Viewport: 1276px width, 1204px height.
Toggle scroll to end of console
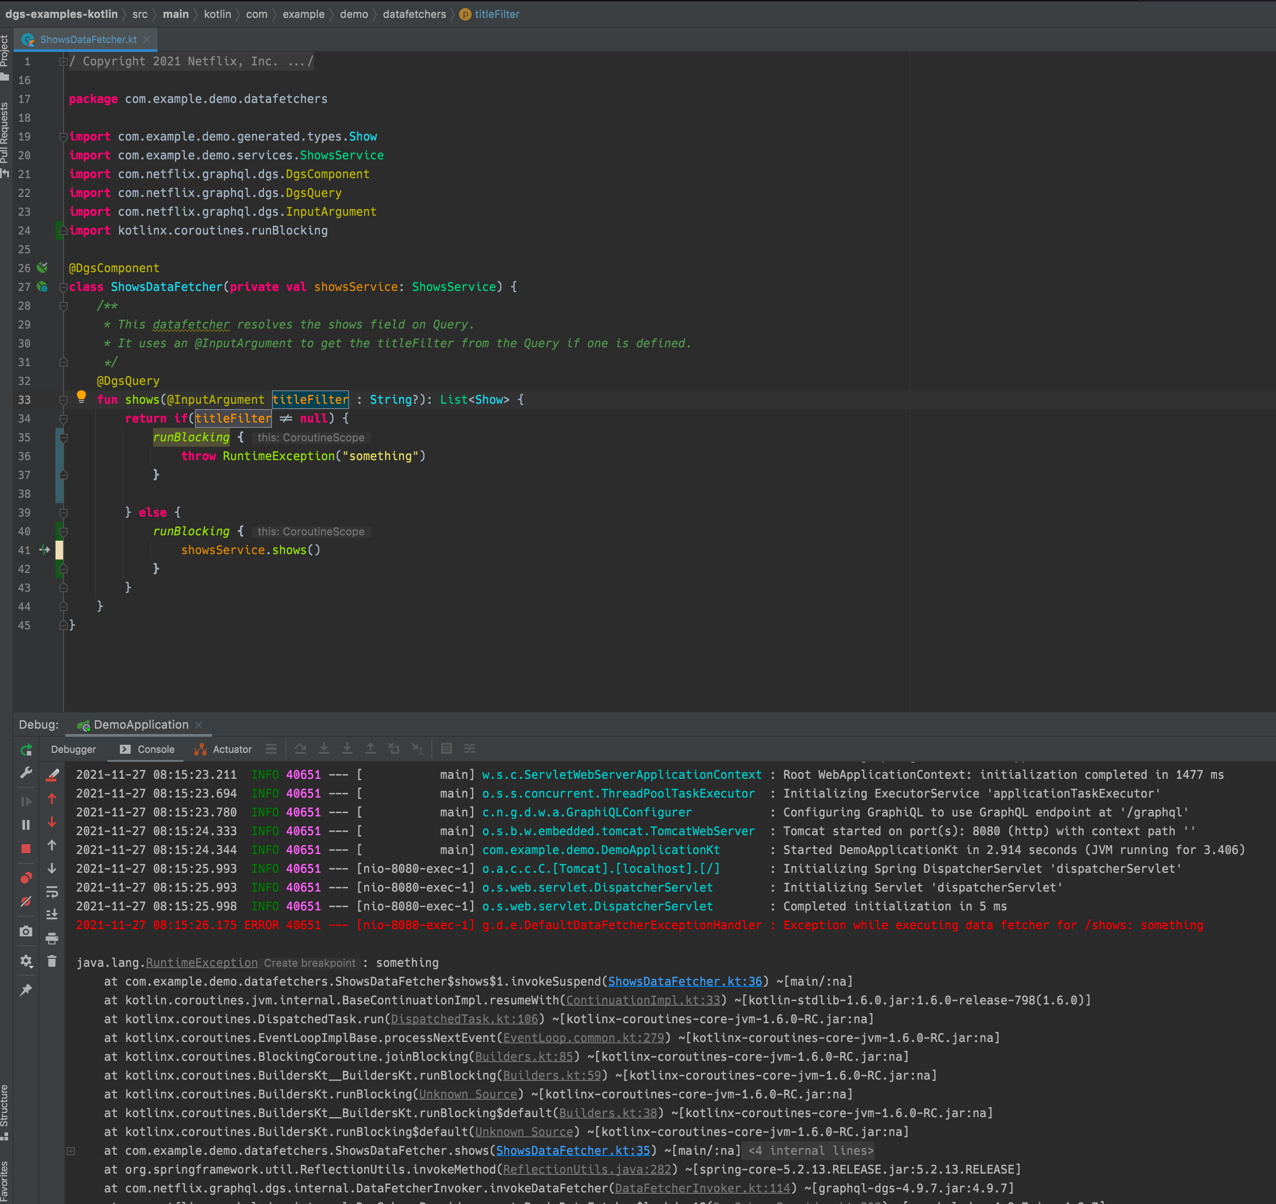pos(52,914)
